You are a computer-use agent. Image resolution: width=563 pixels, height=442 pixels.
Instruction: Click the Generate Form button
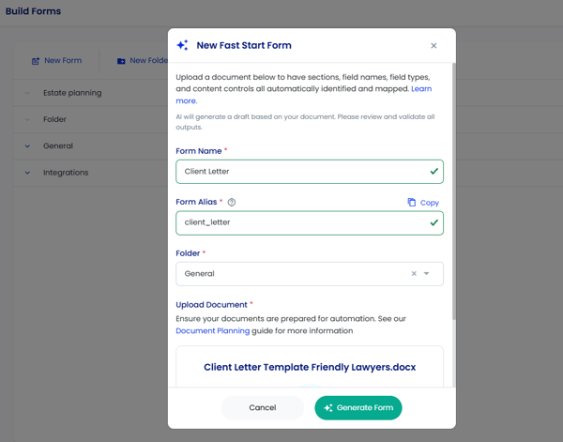coord(358,408)
